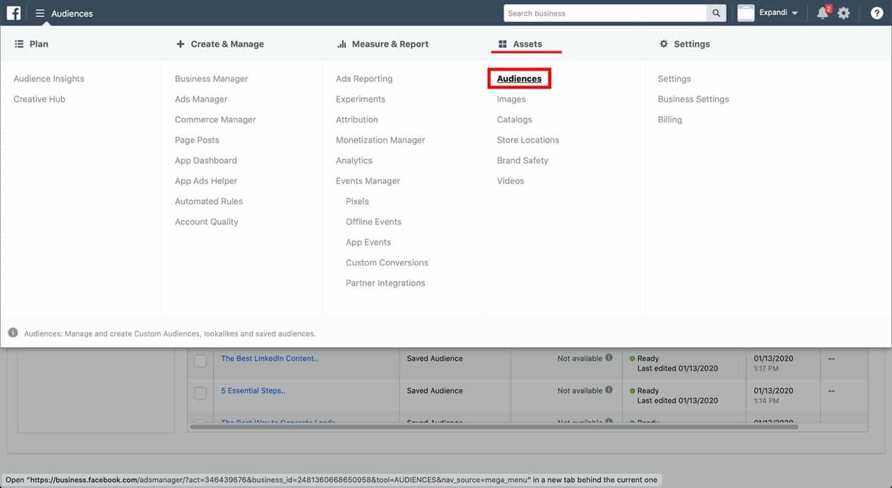Open Audience Insights
The image size is (892, 488).
tap(49, 79)
